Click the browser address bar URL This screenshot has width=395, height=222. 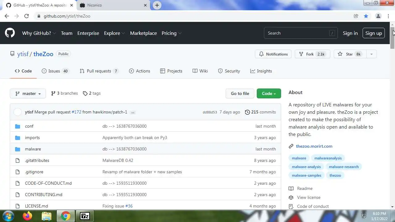[67, 16]
